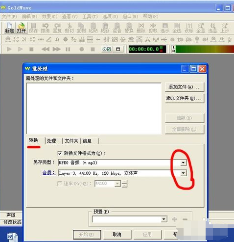The width and height of the screenshot is (234, 242).
Task: Click the 打开 (Open) toolbar icon
Action: (22, 28)
